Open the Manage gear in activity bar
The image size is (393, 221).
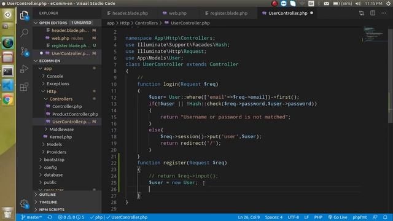[x=25, y=203]
